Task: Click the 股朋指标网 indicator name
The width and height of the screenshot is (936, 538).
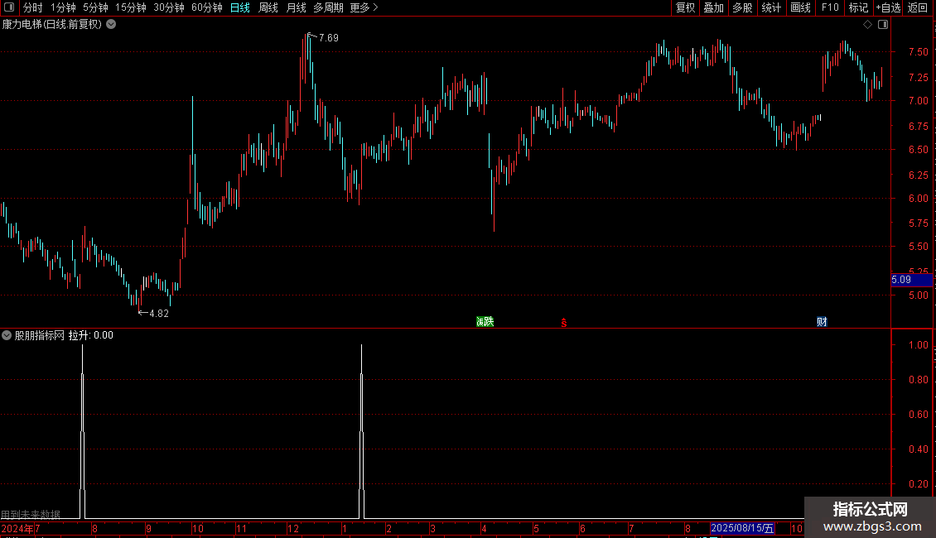Action: coord(40,335)
